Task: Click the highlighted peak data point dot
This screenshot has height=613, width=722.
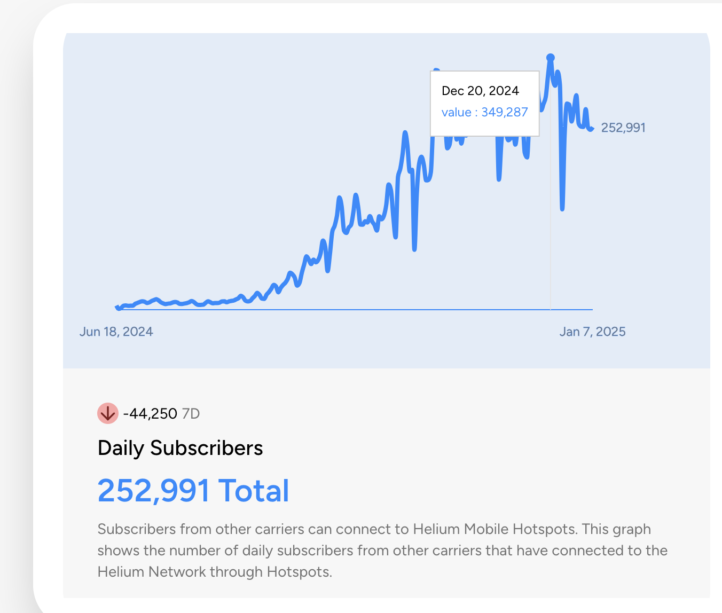Action: (551, 58)
